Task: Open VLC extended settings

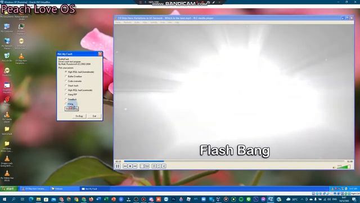Action: (147, 166)
